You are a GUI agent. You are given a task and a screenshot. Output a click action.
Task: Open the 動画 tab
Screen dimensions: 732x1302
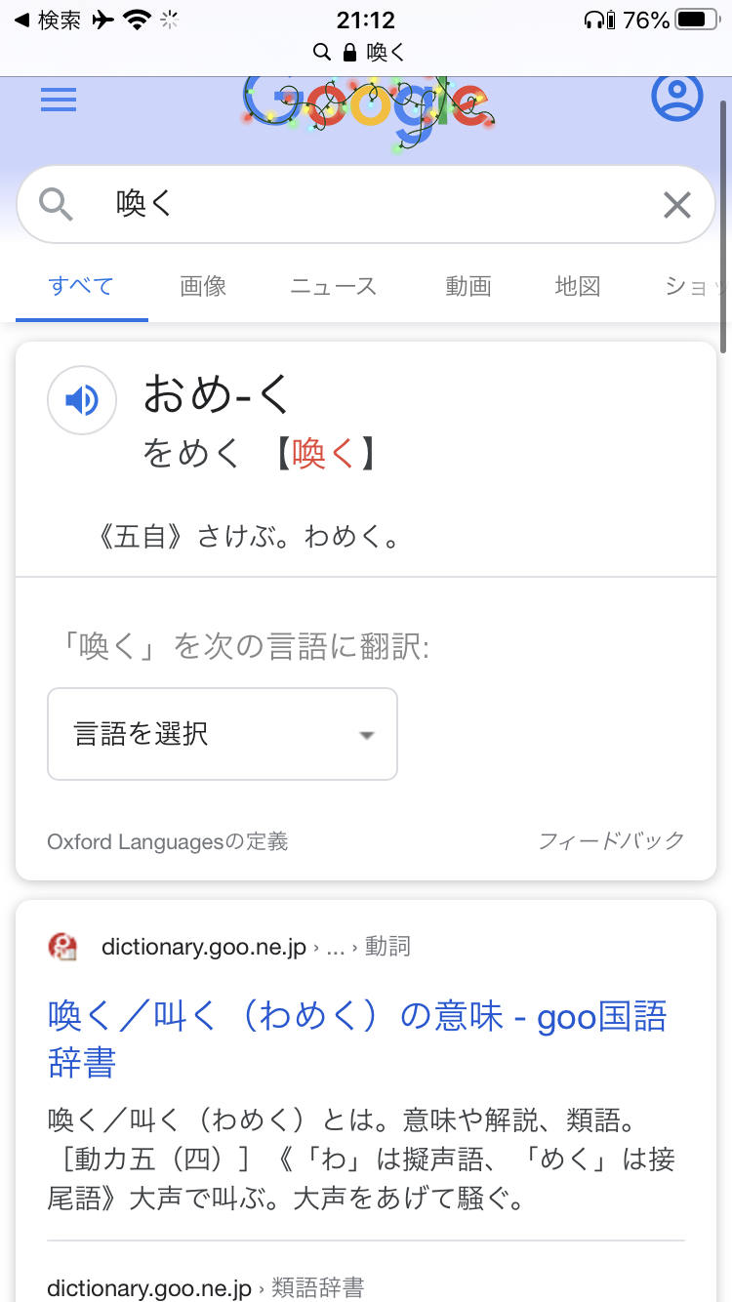tap(468, 286)
